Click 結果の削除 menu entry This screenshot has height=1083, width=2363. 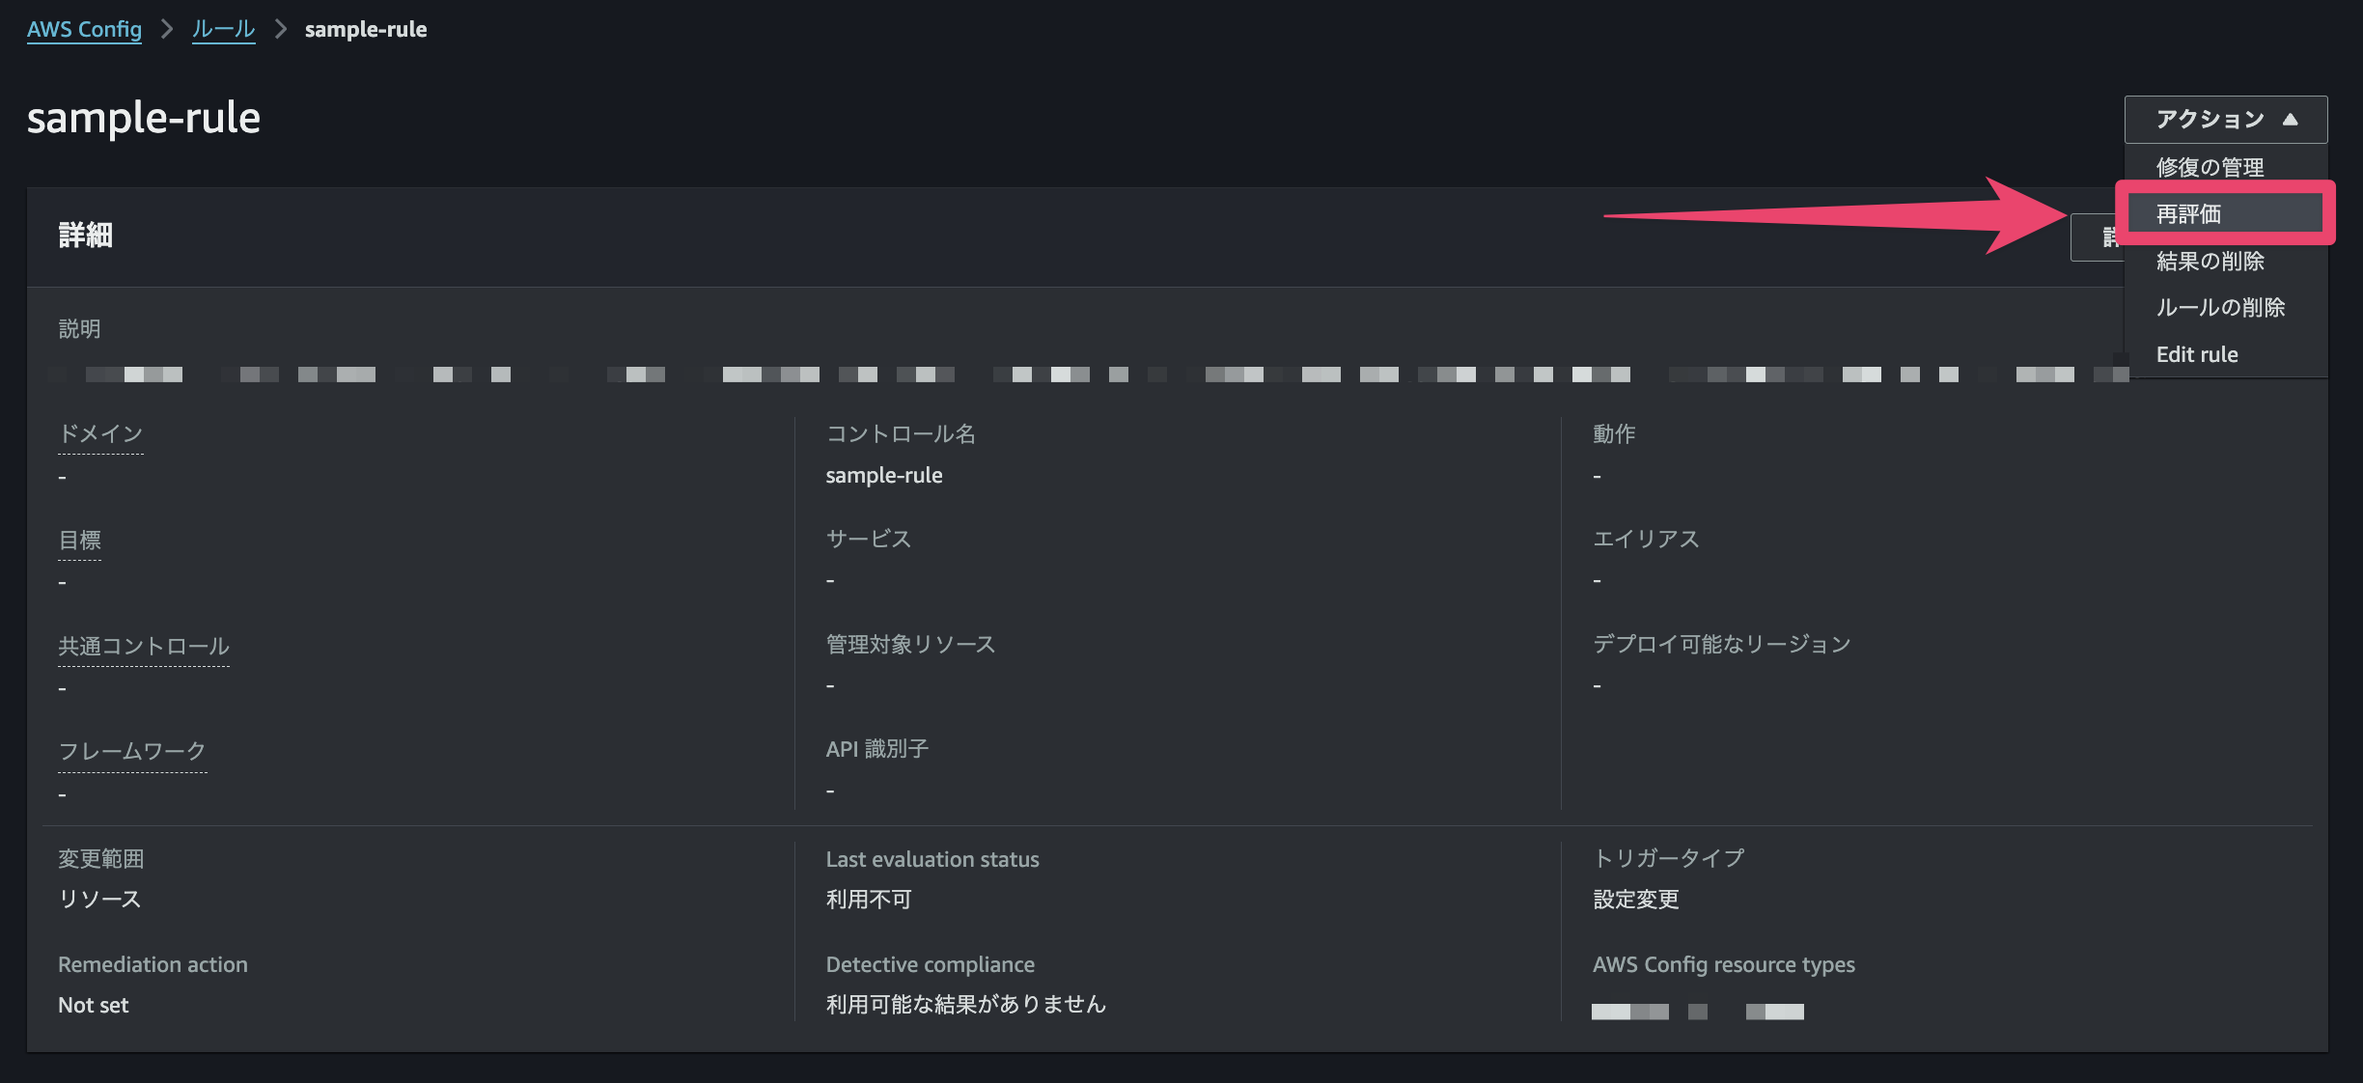(x=2209, y=261)
